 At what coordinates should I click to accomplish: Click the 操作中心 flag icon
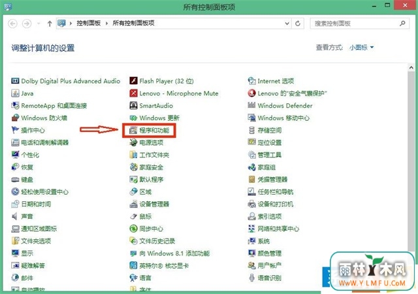[15, 130]
